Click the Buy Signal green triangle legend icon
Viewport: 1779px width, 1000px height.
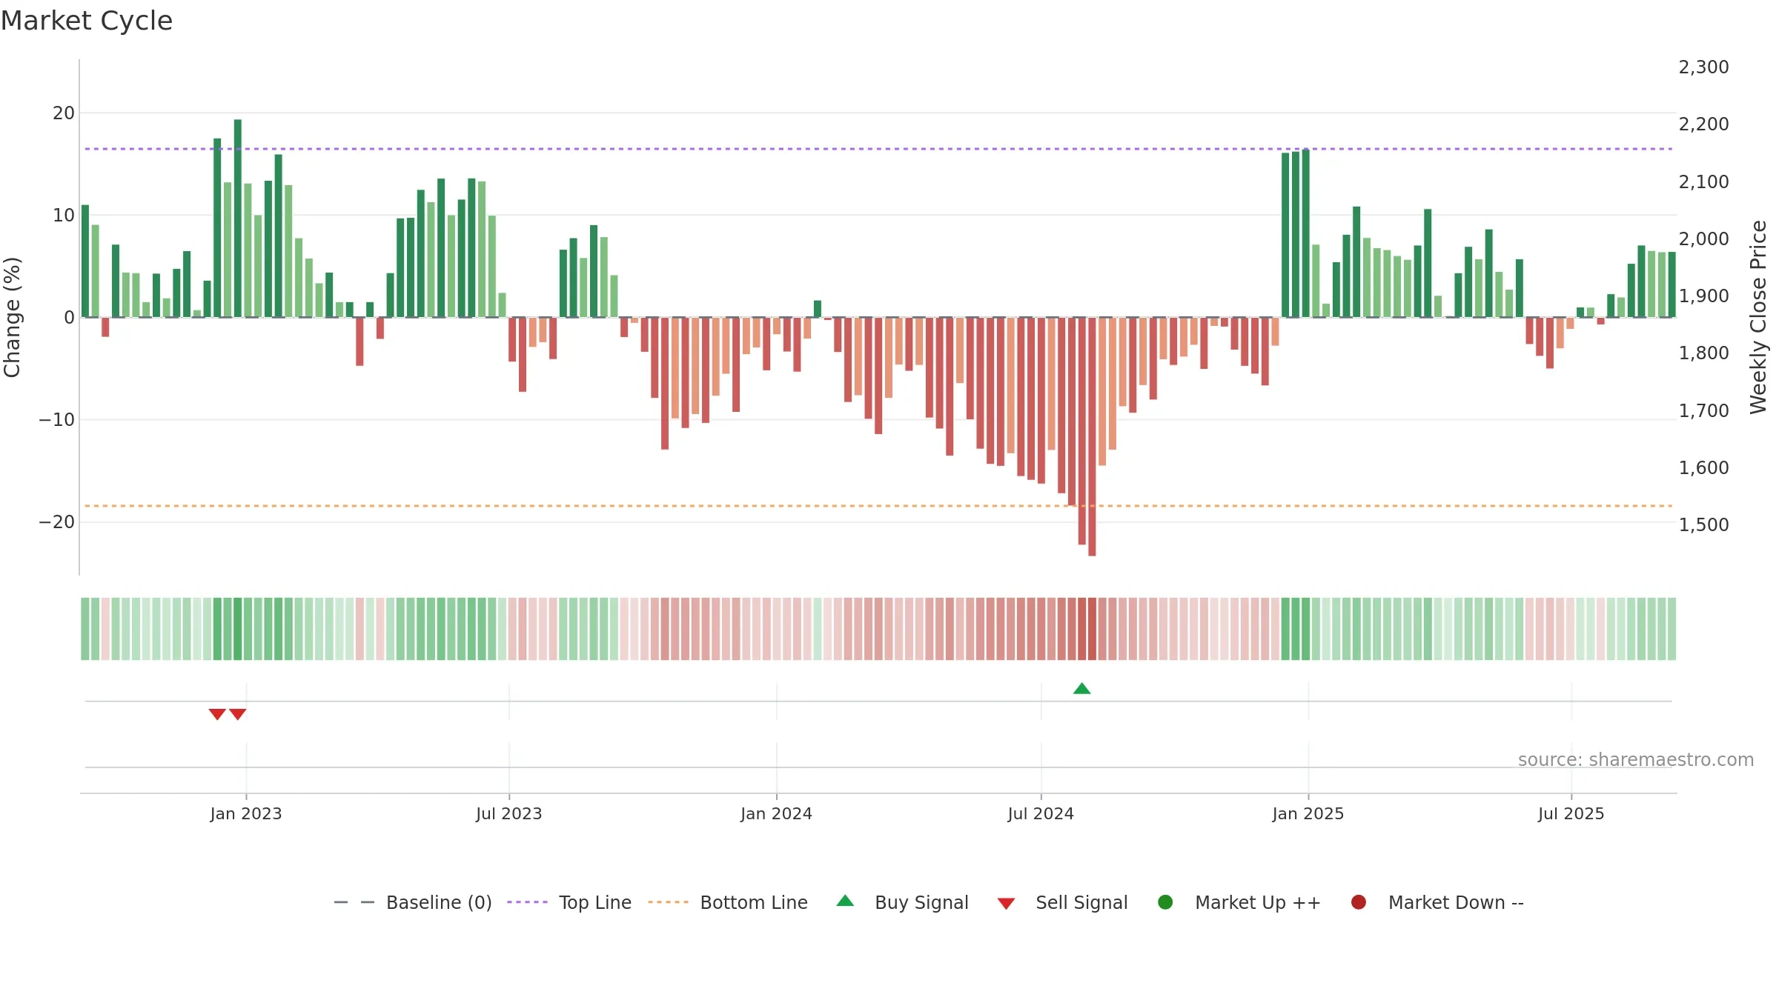[x=845, y=901]
